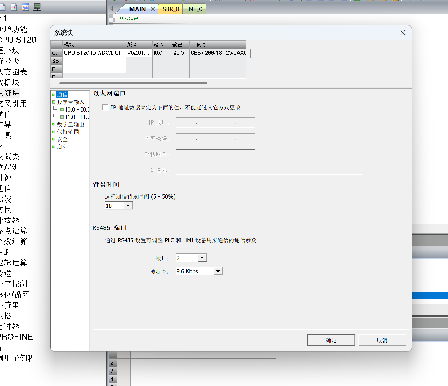
Task: Close the 系统块 dialog with X
Action: point(403,33)
